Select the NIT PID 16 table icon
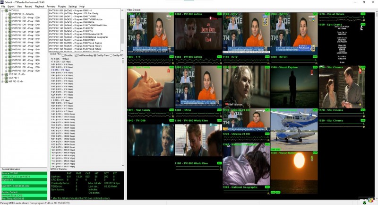The image size is (378, 205). 6,81
